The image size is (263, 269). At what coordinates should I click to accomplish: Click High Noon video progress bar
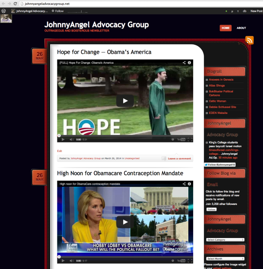click(125, 257)
